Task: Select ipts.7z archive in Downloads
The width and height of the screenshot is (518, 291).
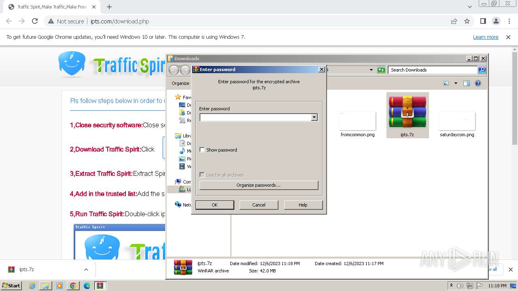Action: (x=408, y=115)
